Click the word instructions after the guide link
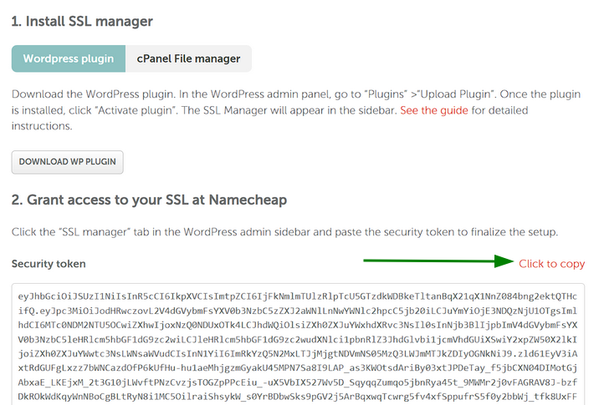The height and width of the screenshot is (405, 599). click(x=42, y=126)
